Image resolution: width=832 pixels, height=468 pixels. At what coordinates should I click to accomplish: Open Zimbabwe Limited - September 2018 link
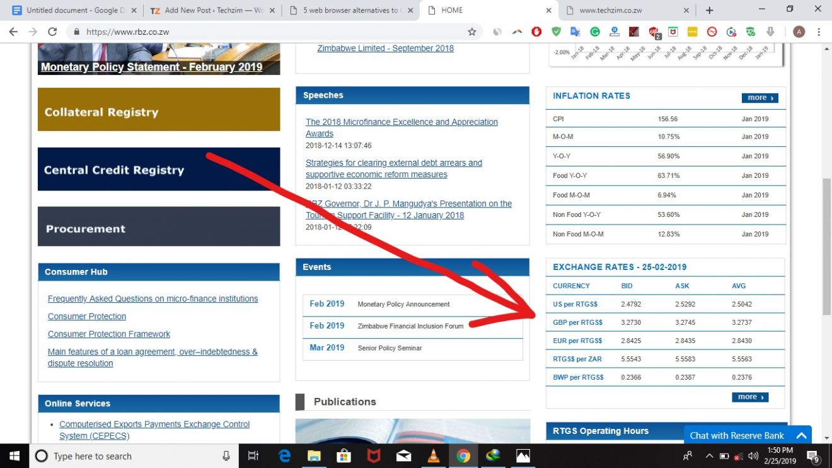pyautogui.click(x=385, y=48)
